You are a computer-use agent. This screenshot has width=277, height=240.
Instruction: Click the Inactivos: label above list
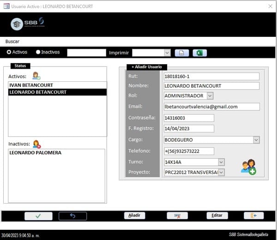(x=19, y=144)
